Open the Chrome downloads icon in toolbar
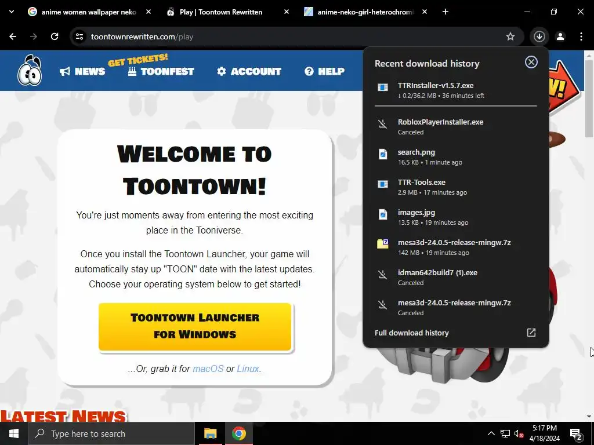Viewport: 594px width, 445px height. [539, 37]
